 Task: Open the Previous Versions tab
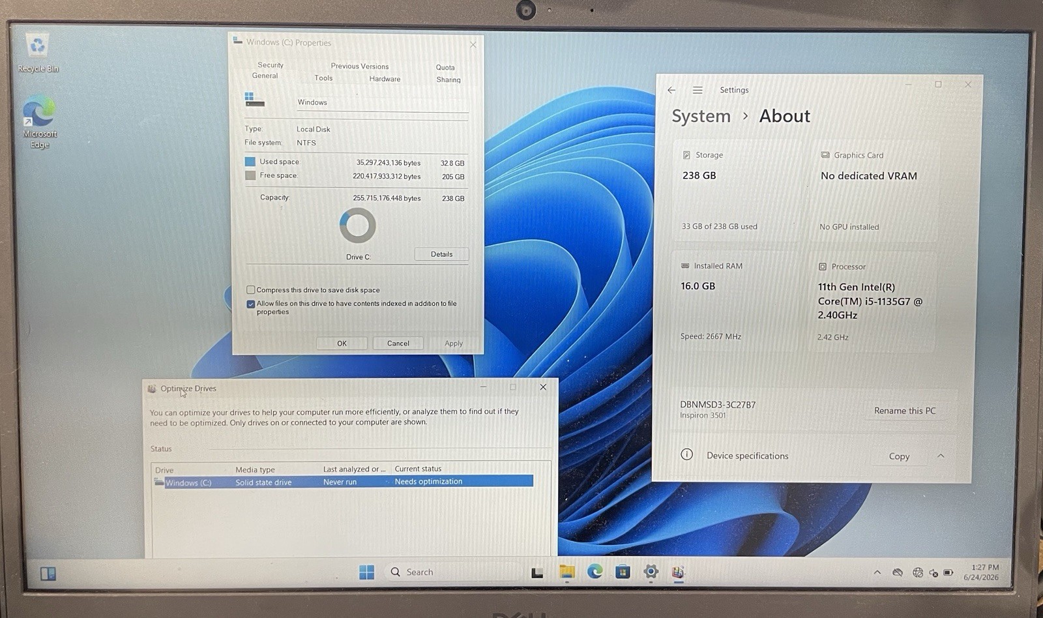359,66
